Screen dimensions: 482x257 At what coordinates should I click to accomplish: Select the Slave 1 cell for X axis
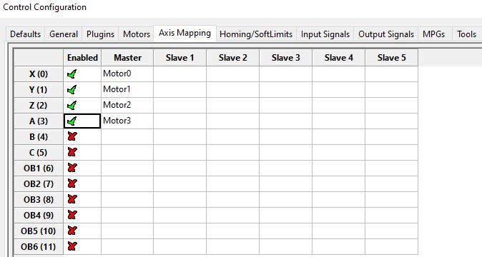(x=179, y=74)
